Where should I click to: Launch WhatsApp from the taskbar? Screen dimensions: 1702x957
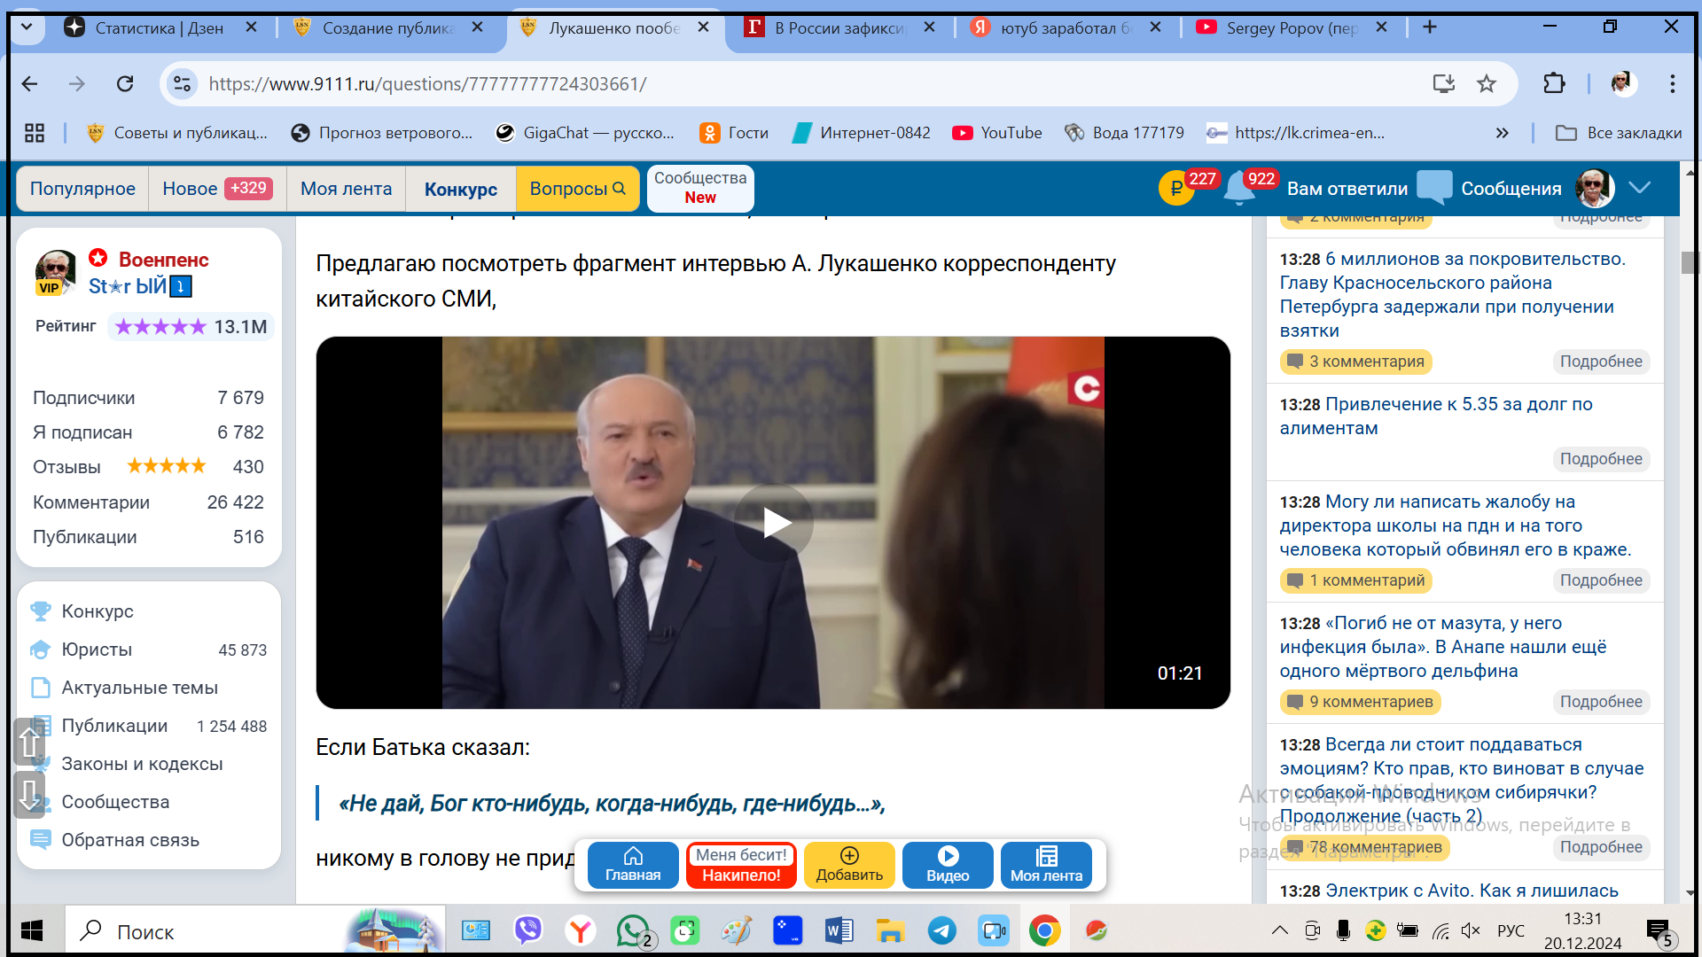[632, 930]
